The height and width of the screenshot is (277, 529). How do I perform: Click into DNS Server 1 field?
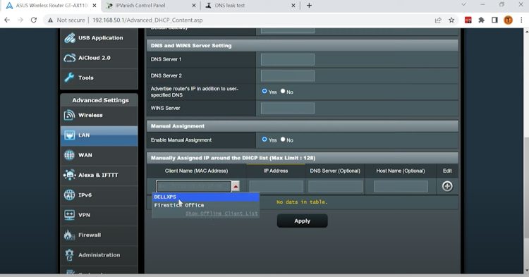[288, 59]
